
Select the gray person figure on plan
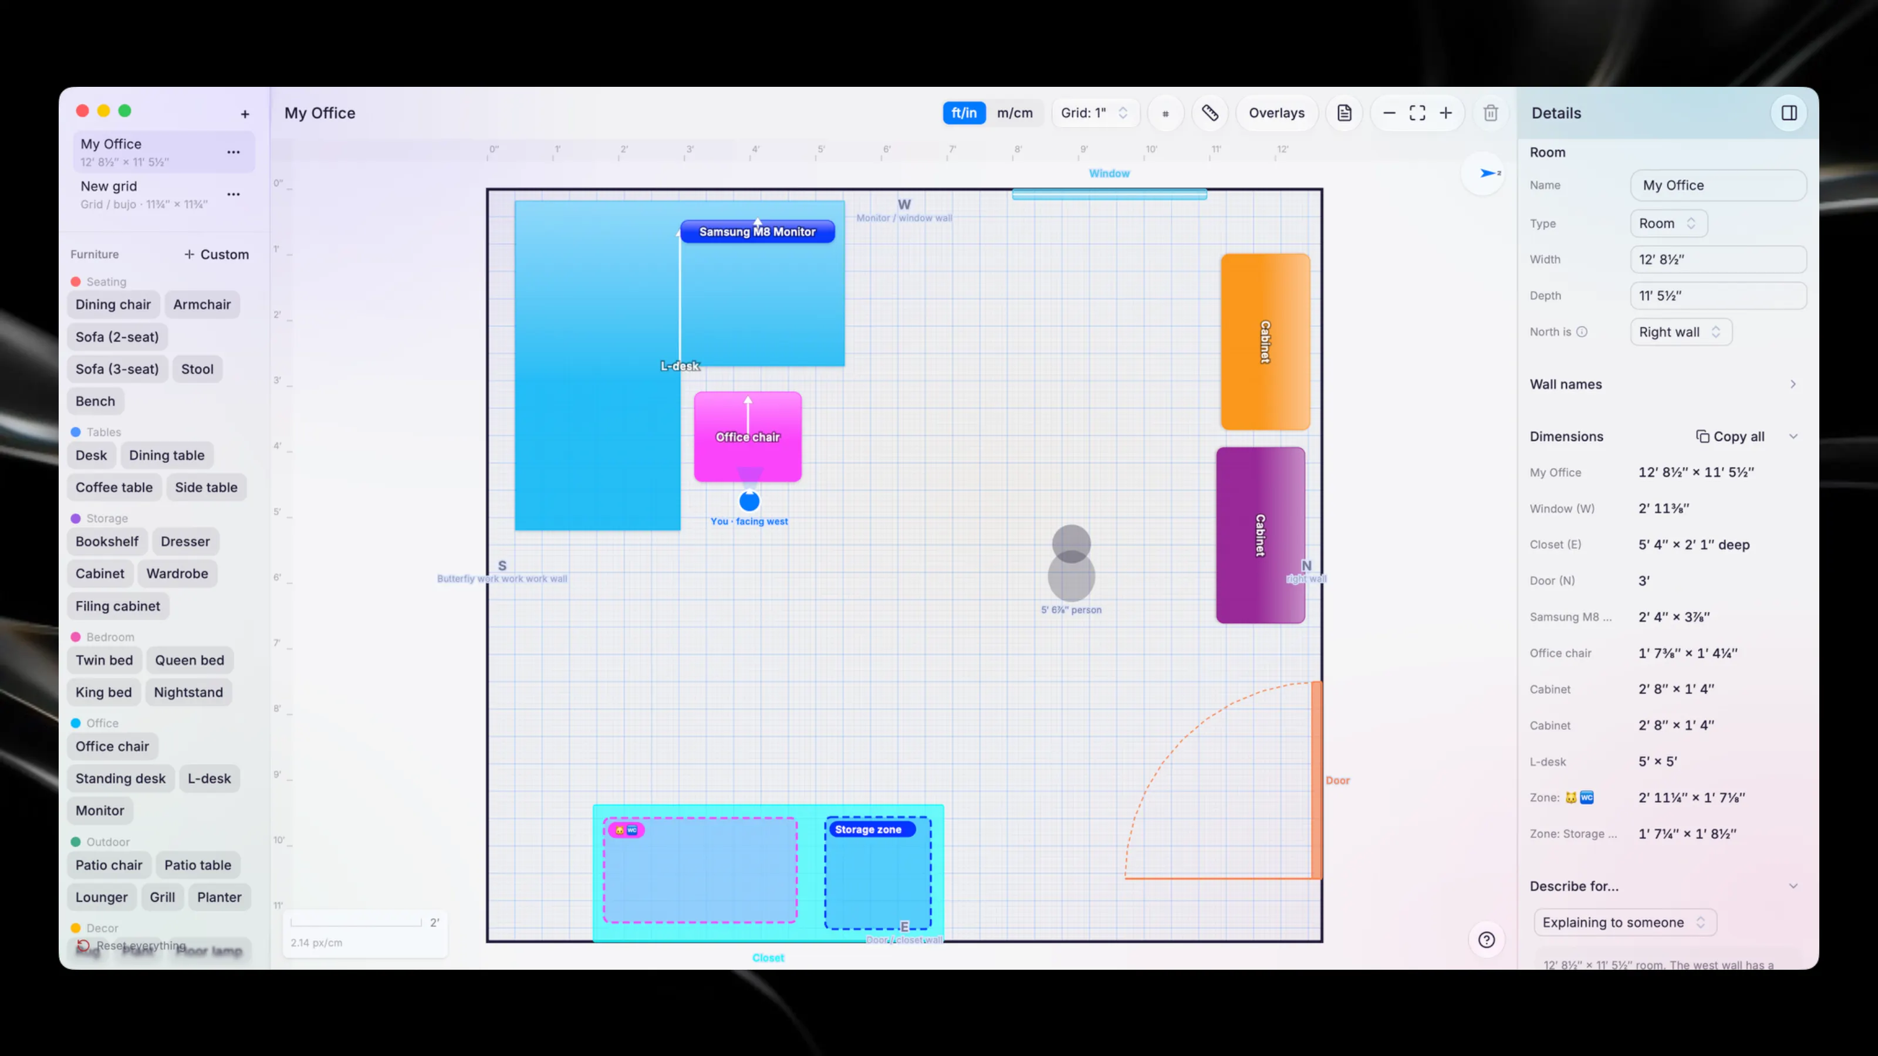[1072, 563]
